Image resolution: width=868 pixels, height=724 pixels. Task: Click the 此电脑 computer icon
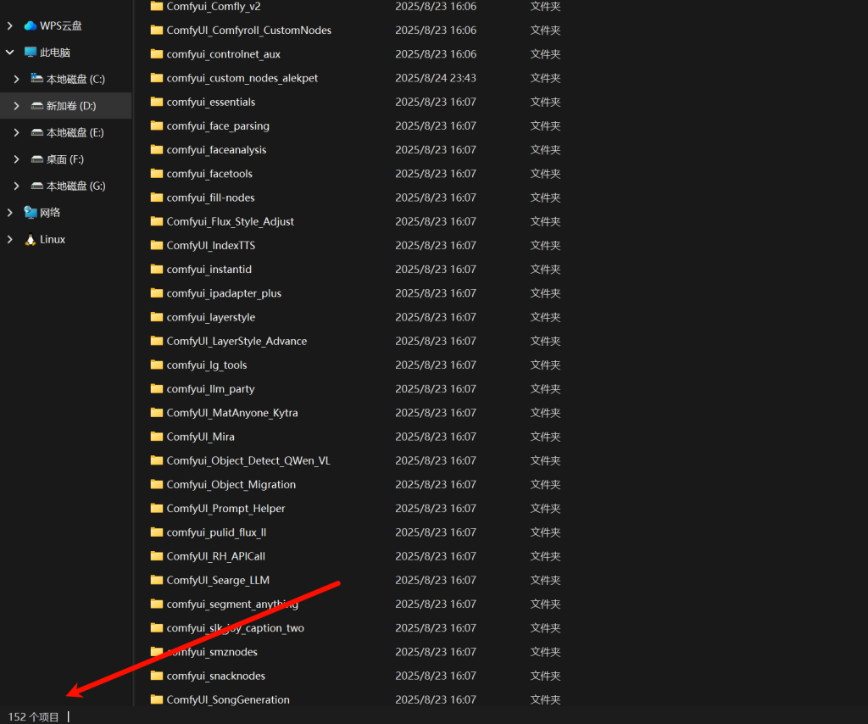[x=31, y=53]
